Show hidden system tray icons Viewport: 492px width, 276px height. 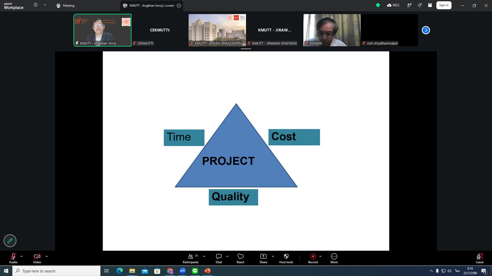431,271
